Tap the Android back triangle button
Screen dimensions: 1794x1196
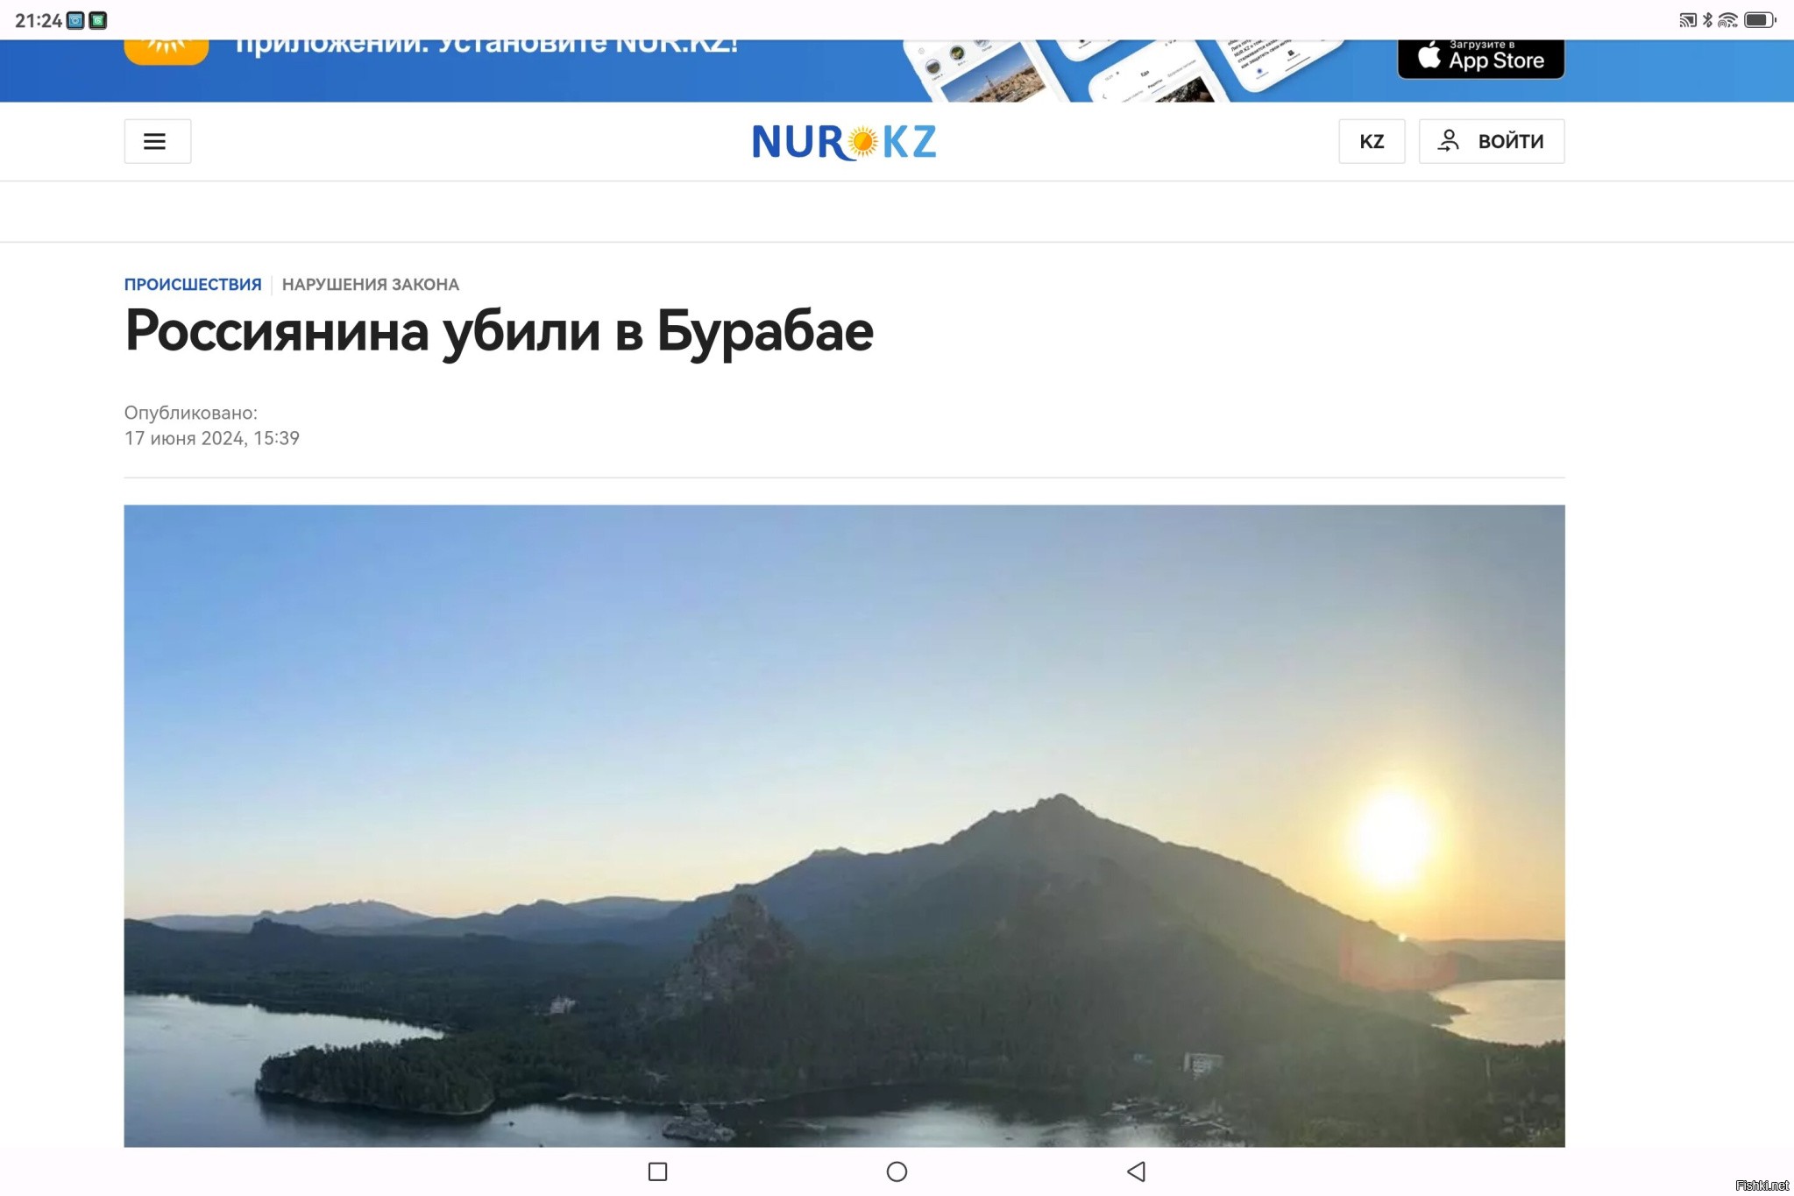coord(1136,1171)
